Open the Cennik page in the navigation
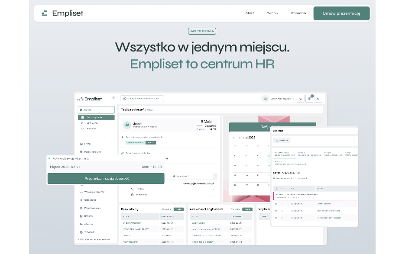402x254 pixels. tap(272, 13)
